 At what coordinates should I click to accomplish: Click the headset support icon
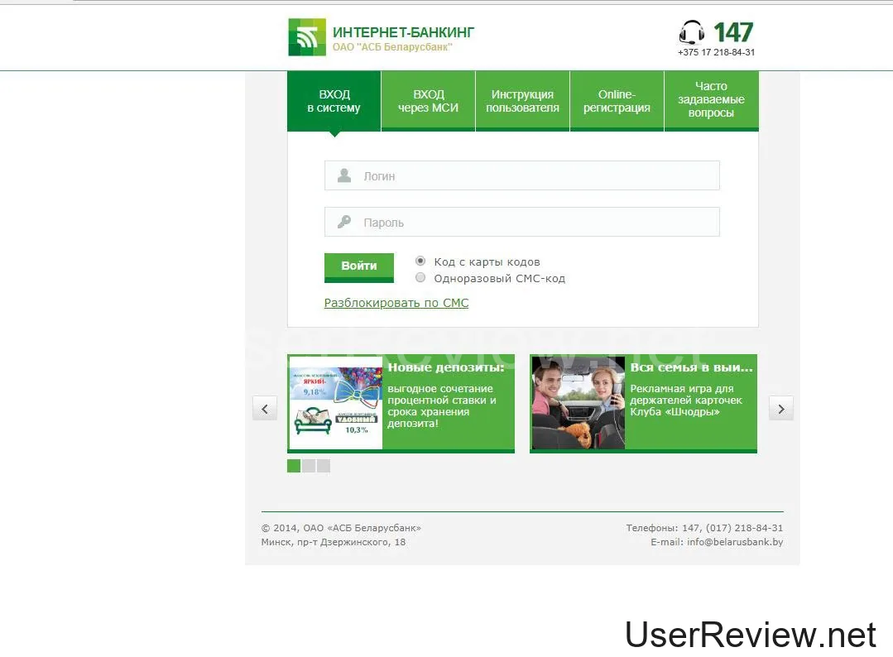coord(692,33)
